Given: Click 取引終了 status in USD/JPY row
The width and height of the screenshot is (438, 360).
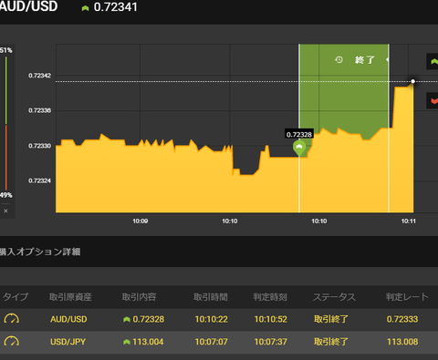Looking at the screenshot, I should (331, 342).
